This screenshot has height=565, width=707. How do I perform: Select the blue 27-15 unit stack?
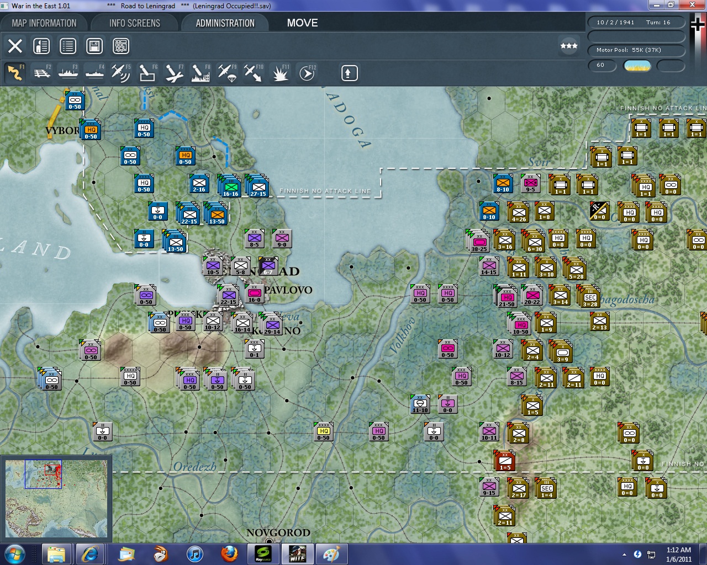click(x=257, y=186)
